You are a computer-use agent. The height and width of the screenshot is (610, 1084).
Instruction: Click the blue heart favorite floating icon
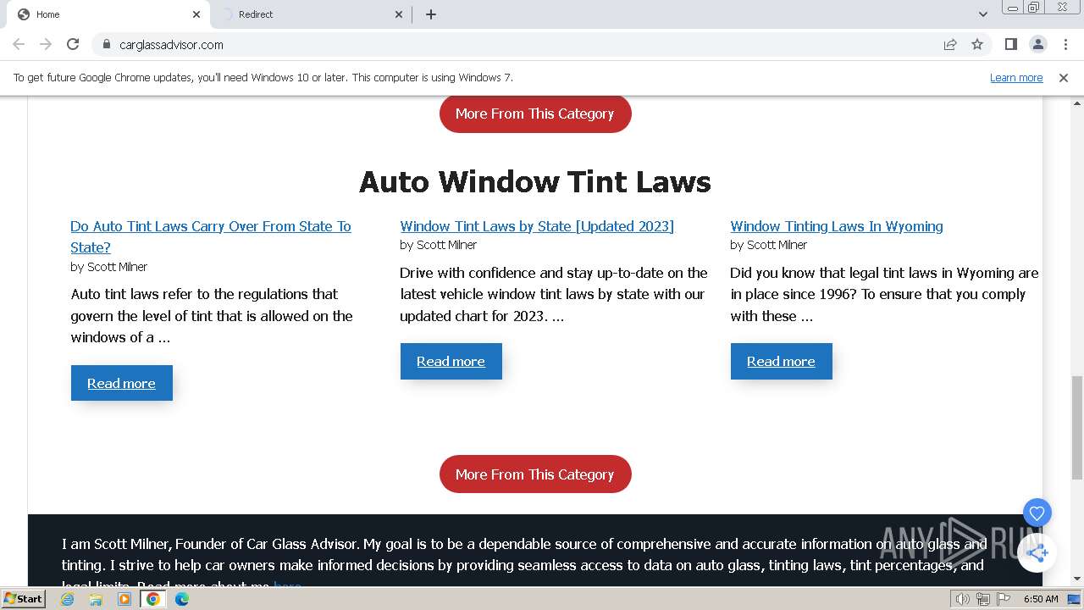1037,513
